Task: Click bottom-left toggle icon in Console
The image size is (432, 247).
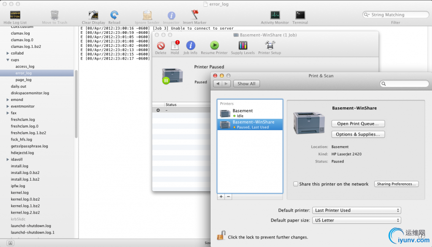Action: [10, 243]
